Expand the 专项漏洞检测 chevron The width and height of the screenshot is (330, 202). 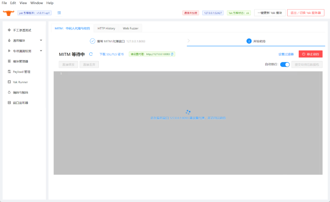41,51
